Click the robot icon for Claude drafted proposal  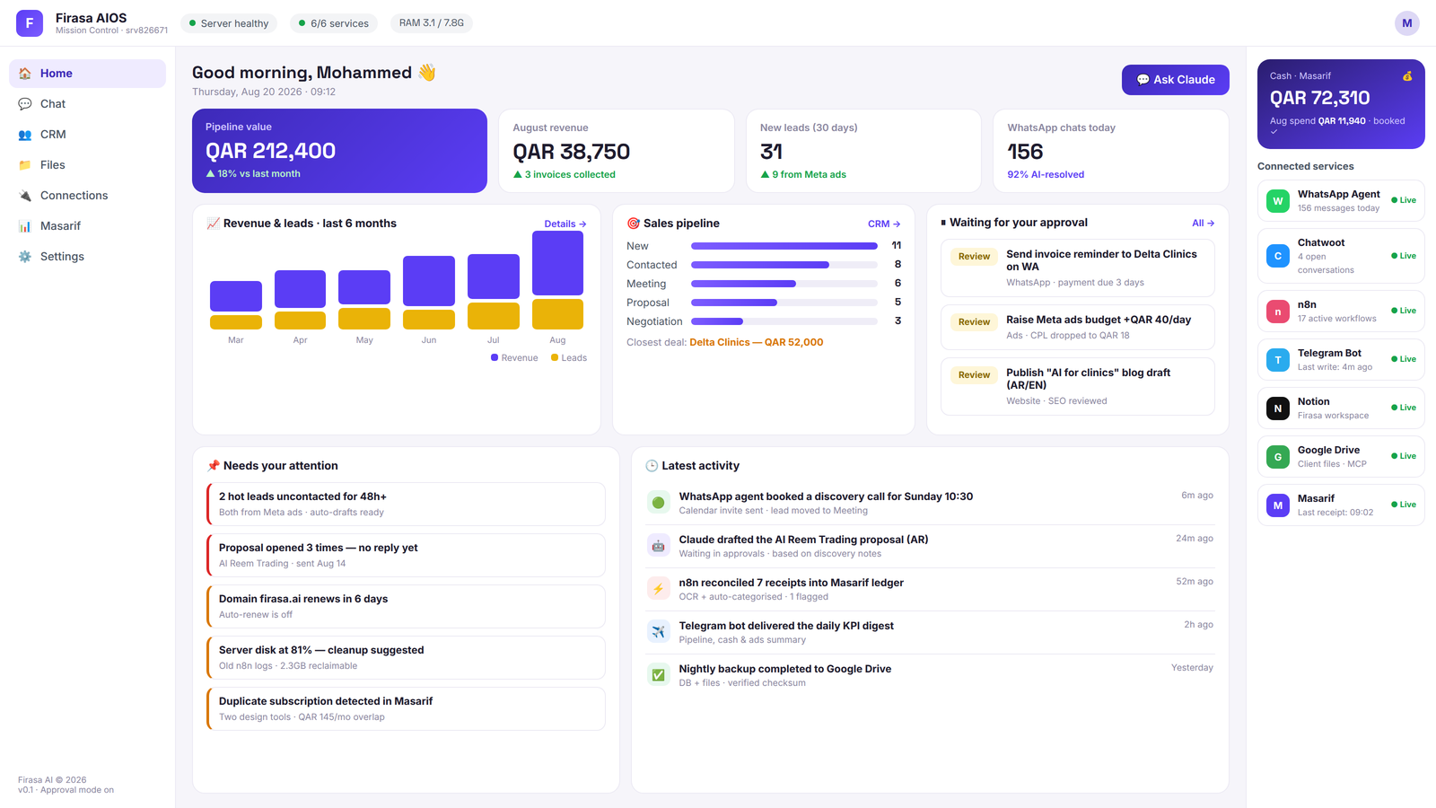point(659,546)
